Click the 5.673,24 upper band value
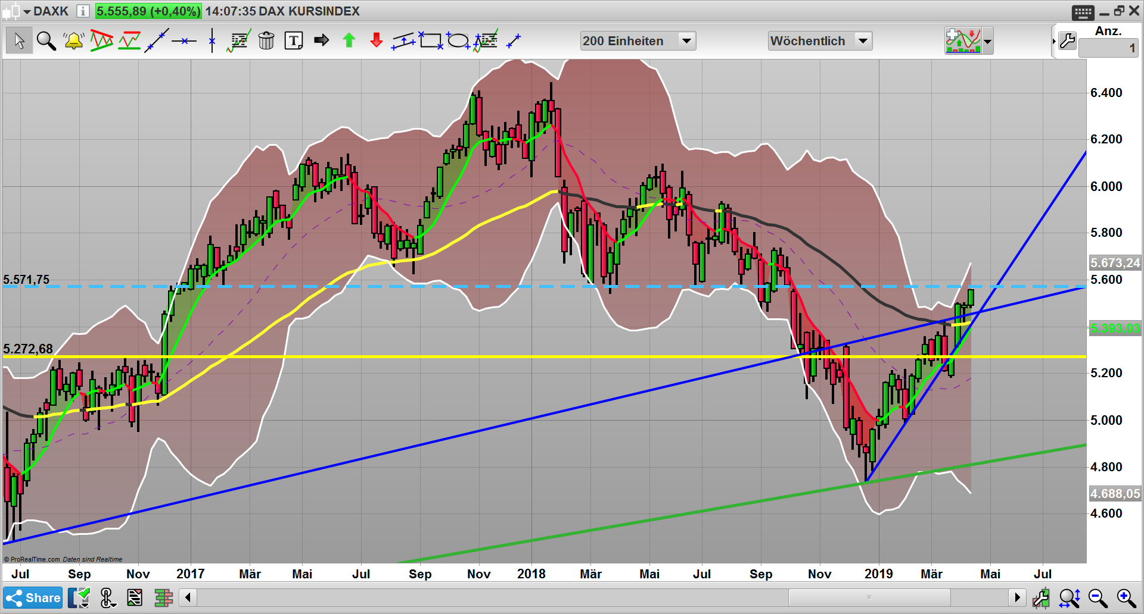 1114,263
